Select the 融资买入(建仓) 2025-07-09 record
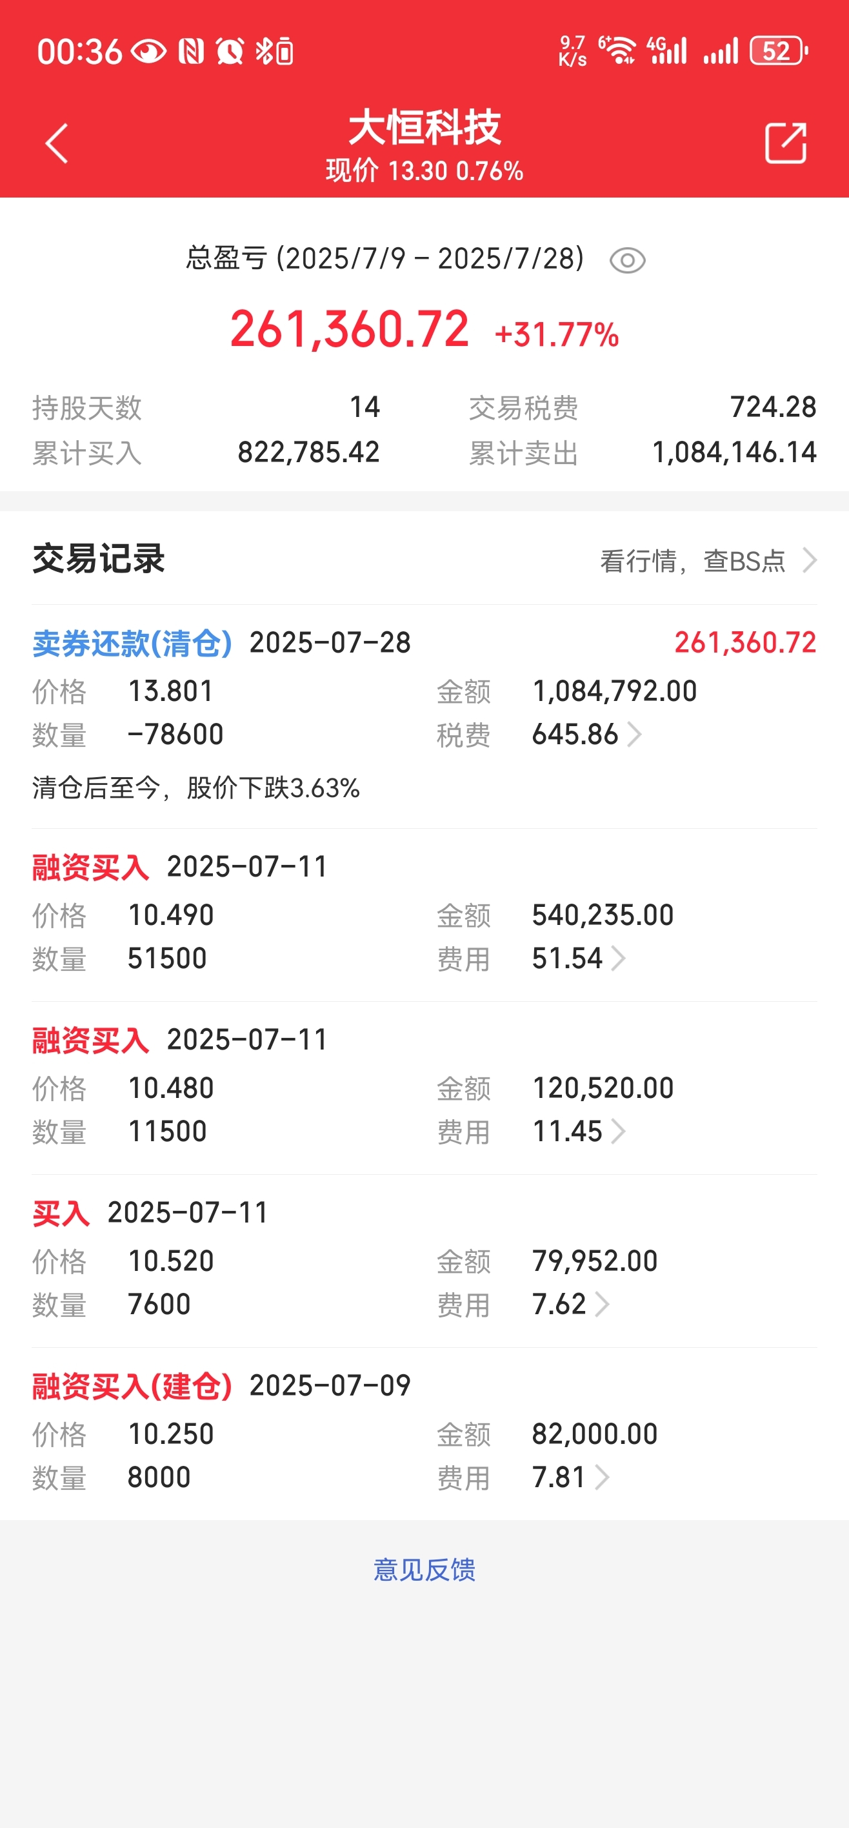849x1828 pixels. point(424,1434)
